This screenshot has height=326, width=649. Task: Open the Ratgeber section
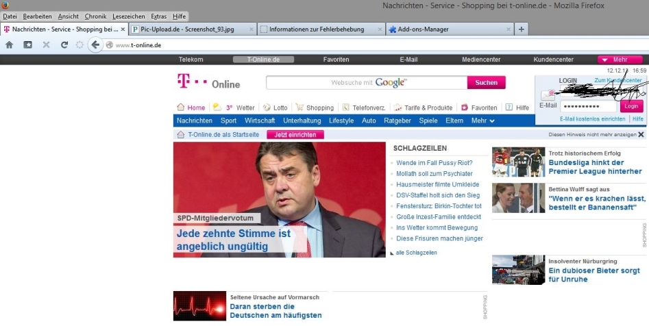(397, 121)
